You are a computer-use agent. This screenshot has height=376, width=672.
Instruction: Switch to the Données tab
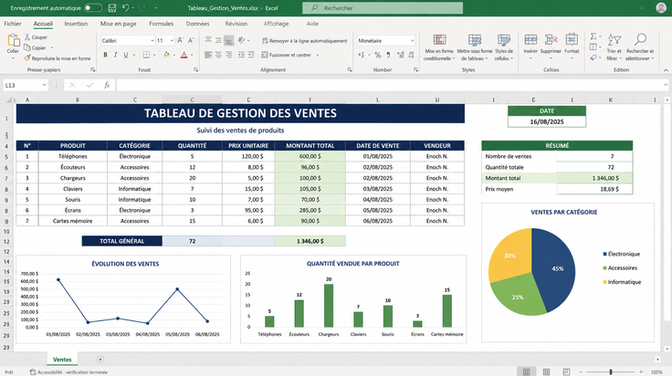(197, 24)
